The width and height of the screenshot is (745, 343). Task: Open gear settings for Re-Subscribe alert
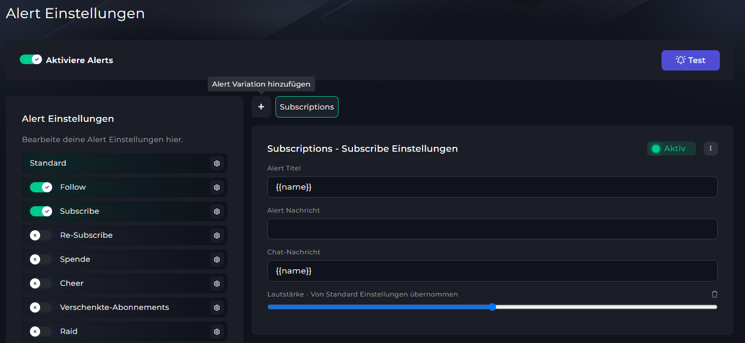(217, 235)
